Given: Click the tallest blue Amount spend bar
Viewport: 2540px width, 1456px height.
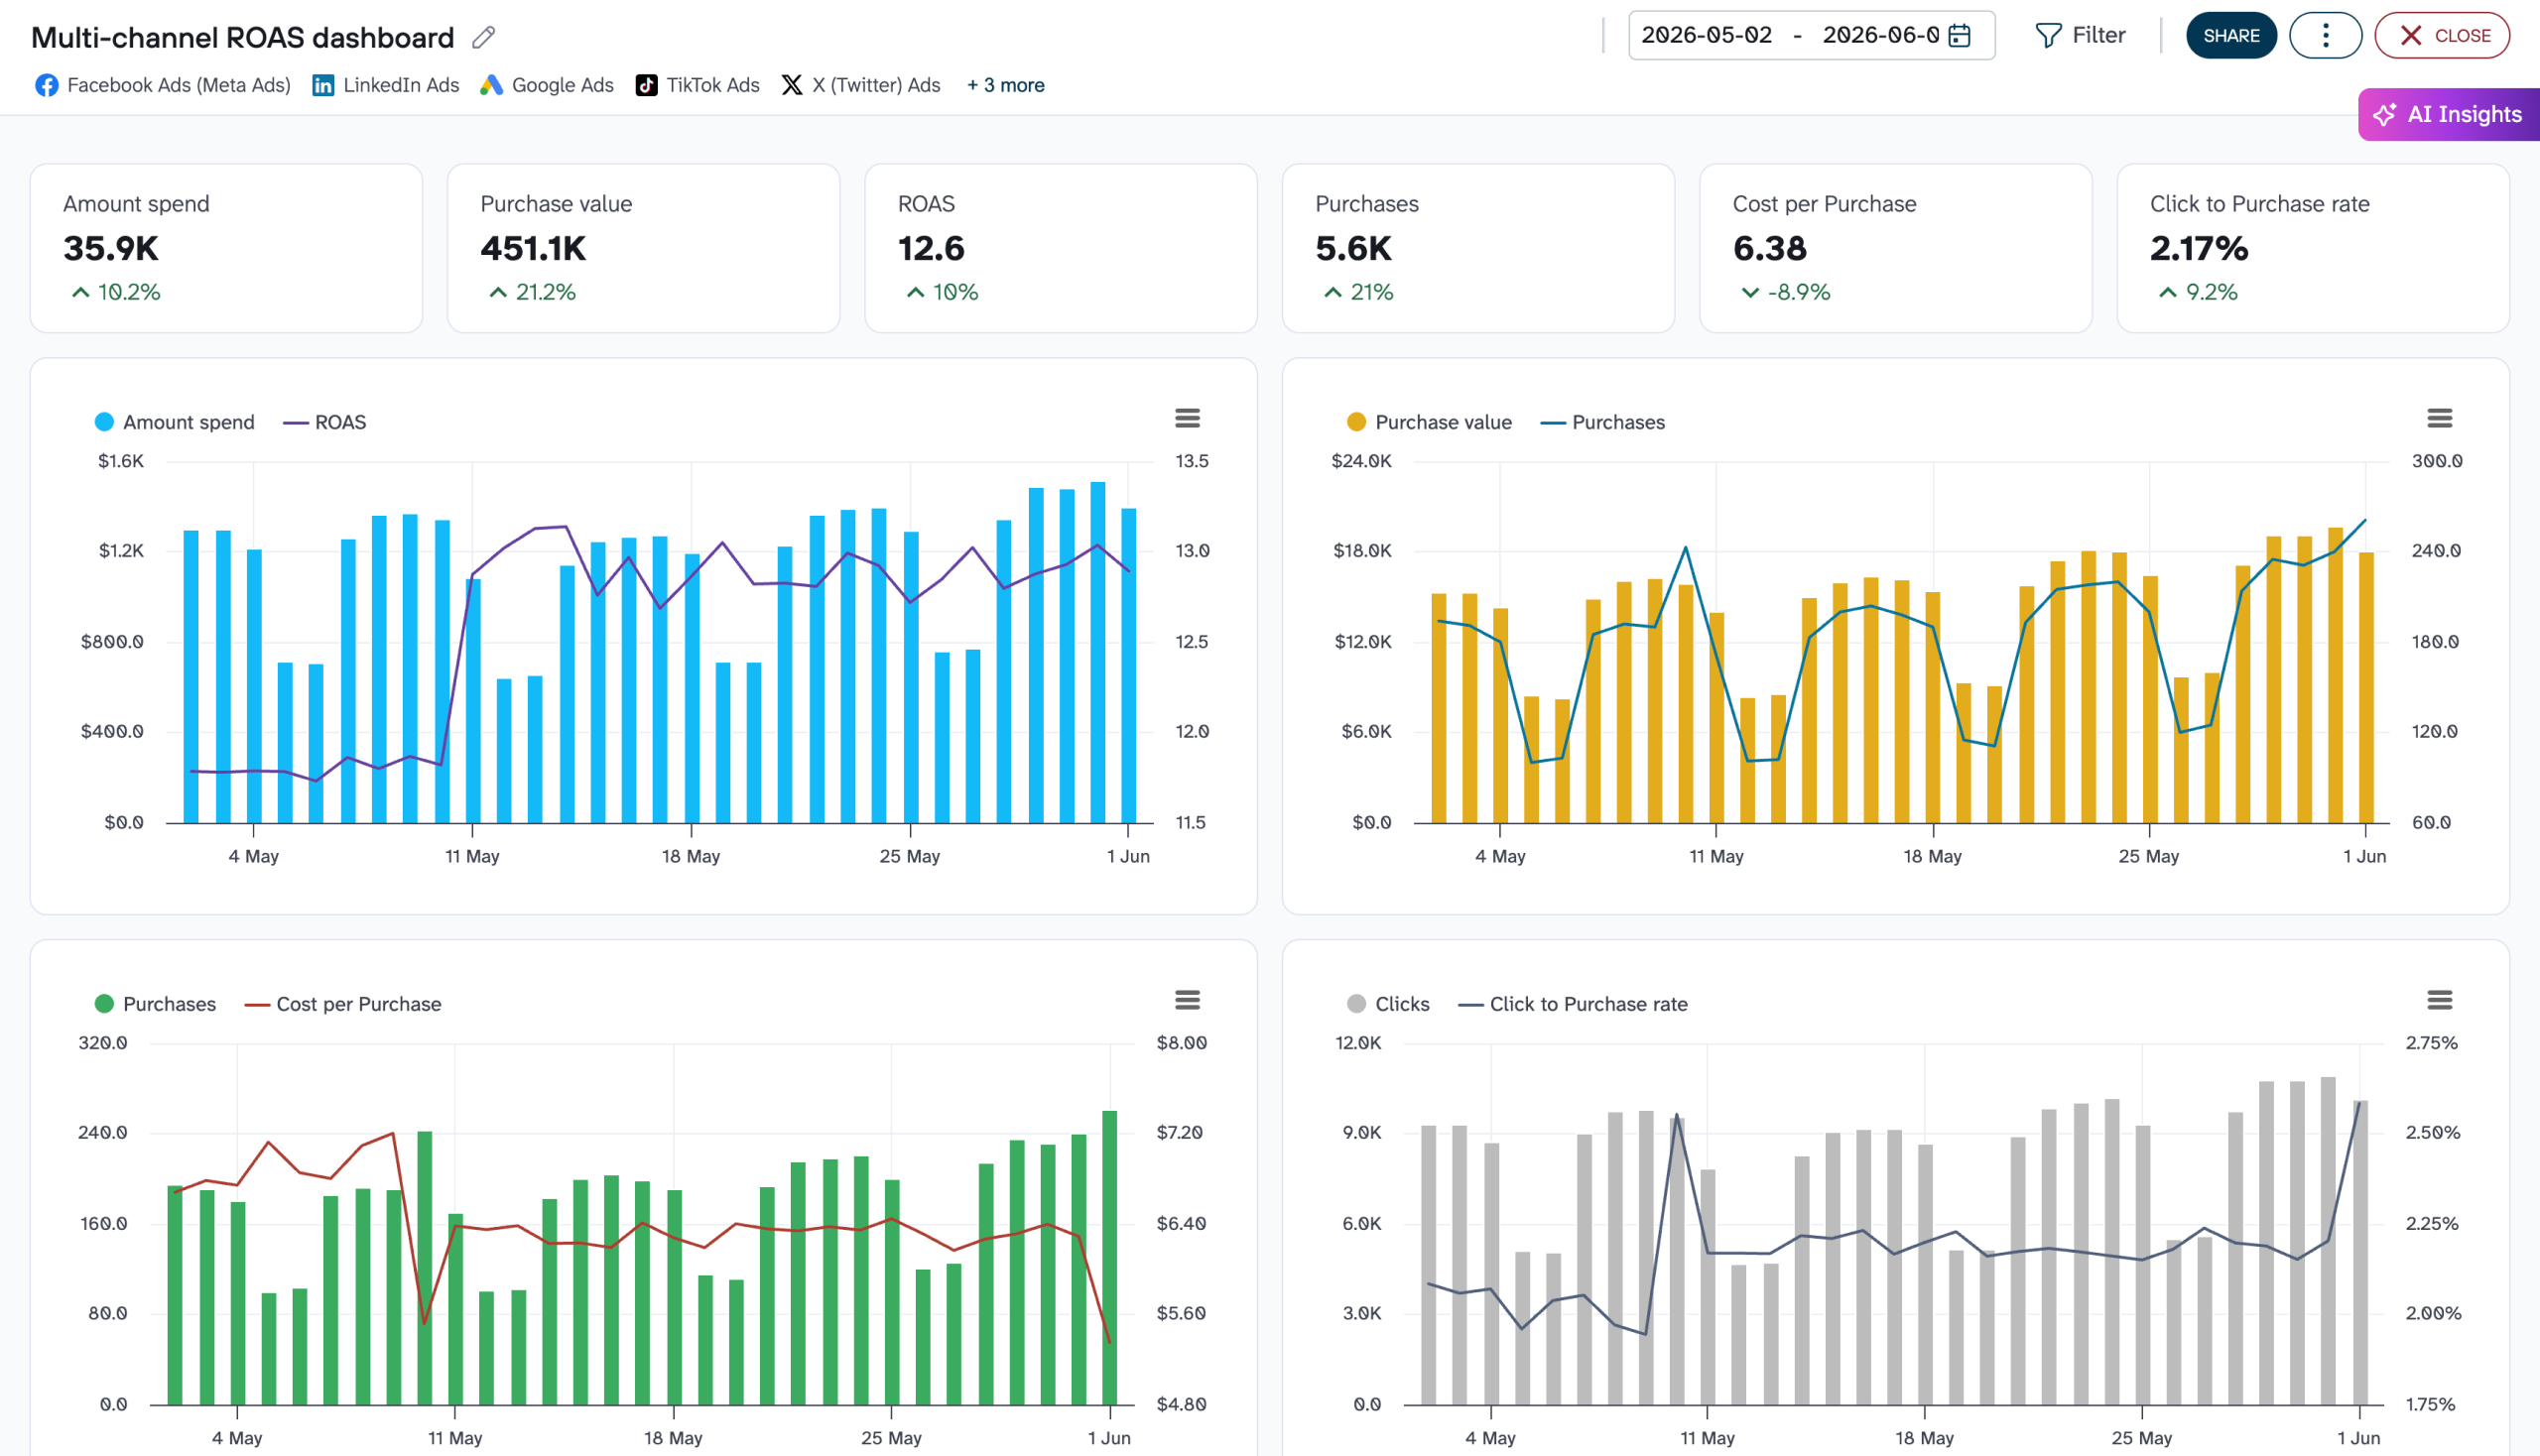Looking at the screenshot, I should click(x=1097, y=653).
